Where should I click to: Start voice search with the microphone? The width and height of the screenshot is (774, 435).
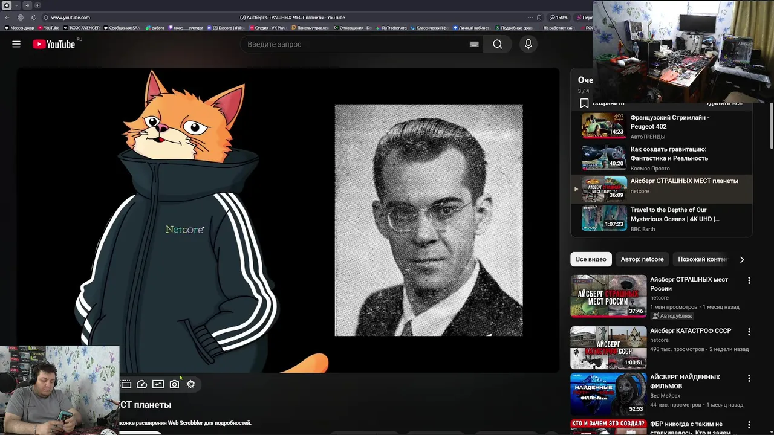(x=528, y=44)
